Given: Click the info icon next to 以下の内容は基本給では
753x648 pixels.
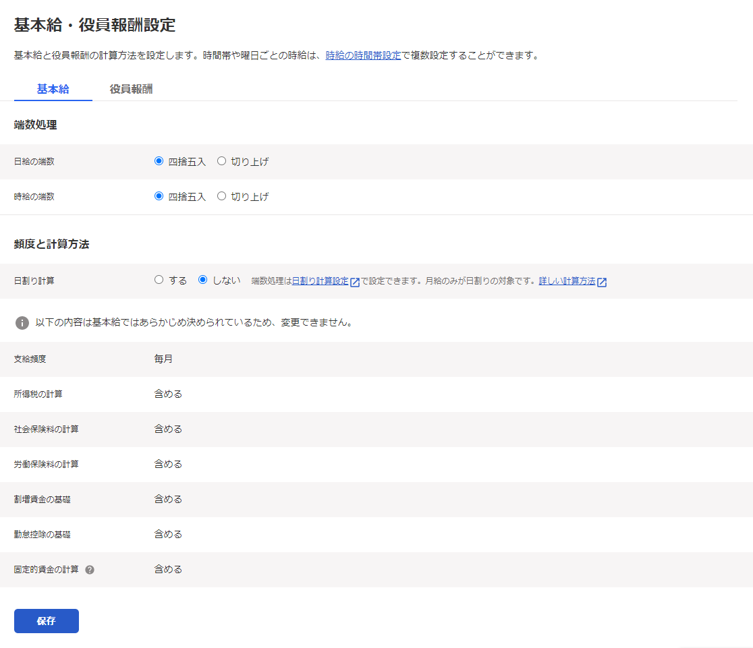Looking at the screenshot, I should click(x=22, y=323).
